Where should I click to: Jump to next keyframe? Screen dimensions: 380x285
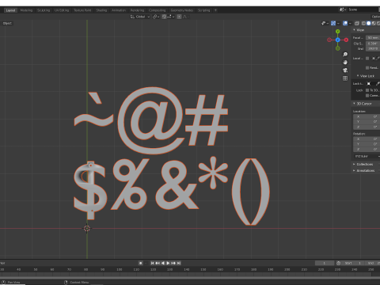(173, 263)
